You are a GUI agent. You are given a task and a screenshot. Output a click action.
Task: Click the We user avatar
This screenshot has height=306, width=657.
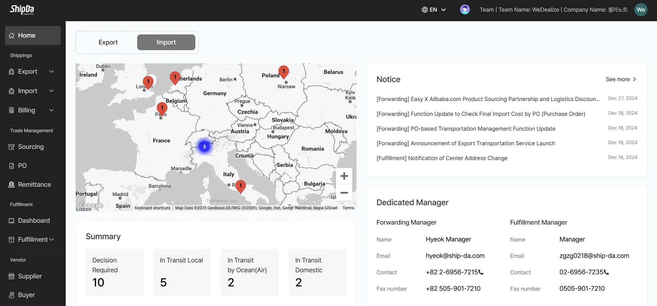[641, 10]
